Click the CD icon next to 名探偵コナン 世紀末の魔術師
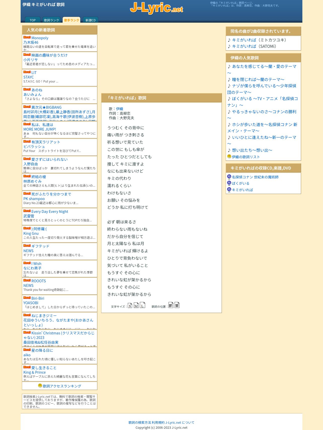323x430 pixels. tap(229, 177)
